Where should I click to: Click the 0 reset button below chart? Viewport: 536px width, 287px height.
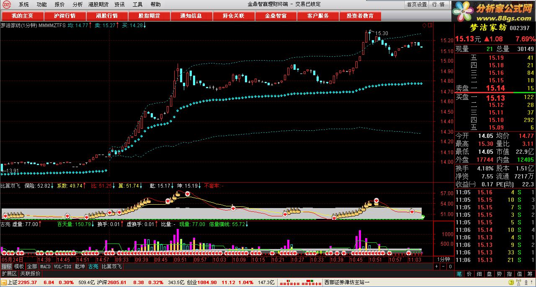(x=450, y=267)
